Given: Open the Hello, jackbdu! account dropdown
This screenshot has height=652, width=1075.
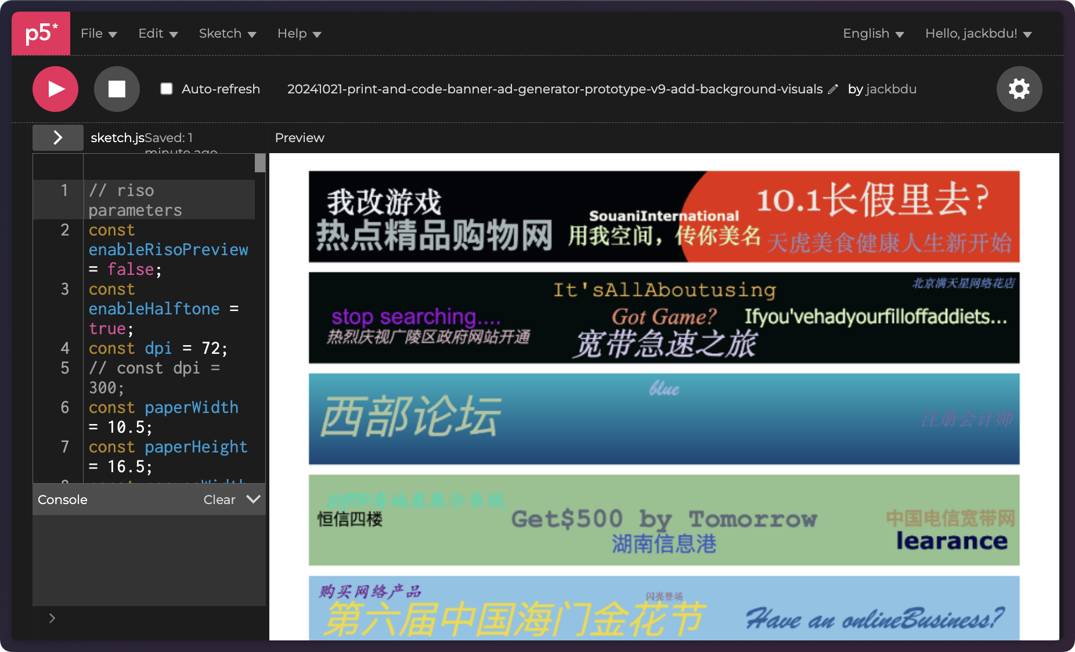Looking at the screenshot, I should [x=977, y=34].
